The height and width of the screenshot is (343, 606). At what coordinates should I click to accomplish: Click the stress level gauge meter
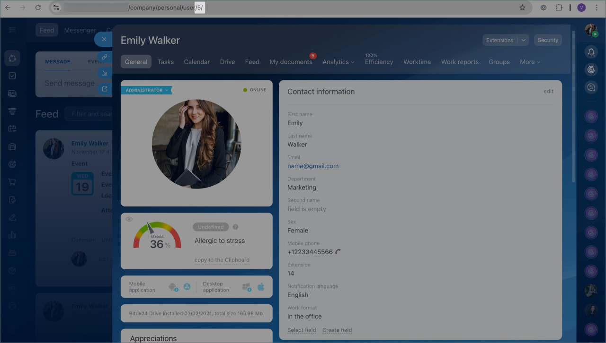(157, 236)
